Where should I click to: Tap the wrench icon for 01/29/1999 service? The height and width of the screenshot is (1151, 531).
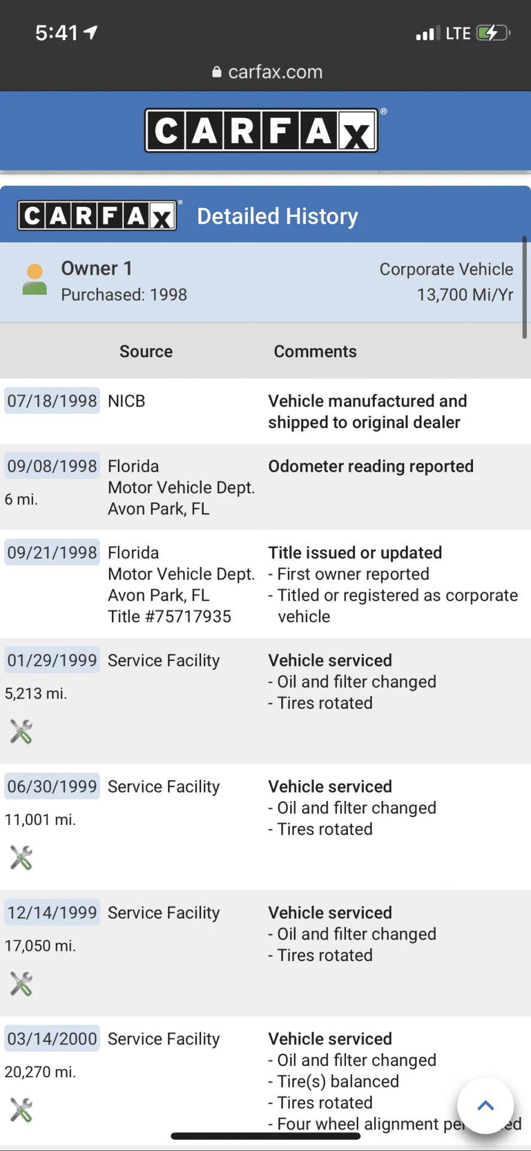[x=21, y=731]
